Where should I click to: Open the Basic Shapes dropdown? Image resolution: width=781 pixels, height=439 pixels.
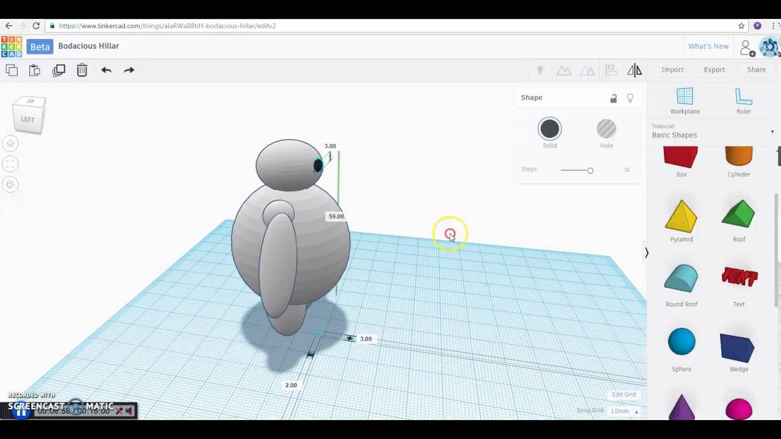point(713,132)
